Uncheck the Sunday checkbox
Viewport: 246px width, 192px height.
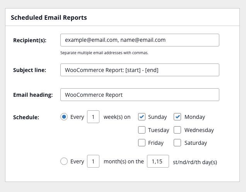pos(142,117)
